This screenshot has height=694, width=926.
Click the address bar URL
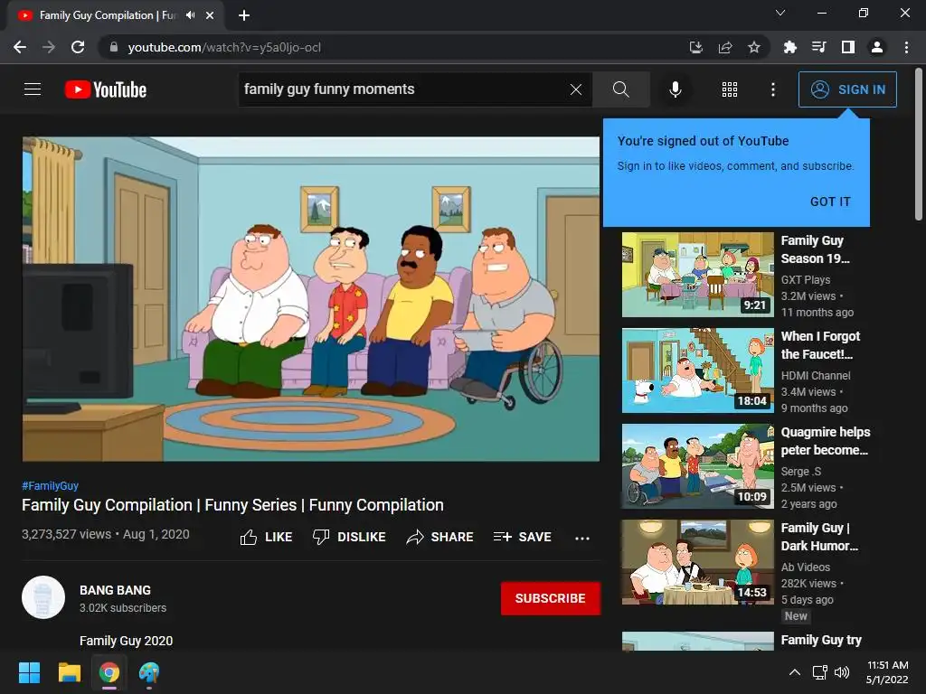pos(224,47)
